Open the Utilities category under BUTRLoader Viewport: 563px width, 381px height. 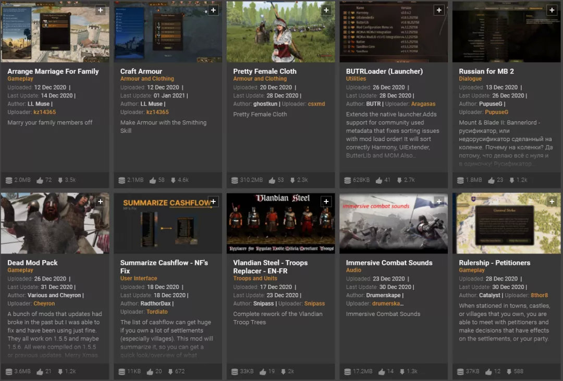pyautogui.click(x=356, y=79)
